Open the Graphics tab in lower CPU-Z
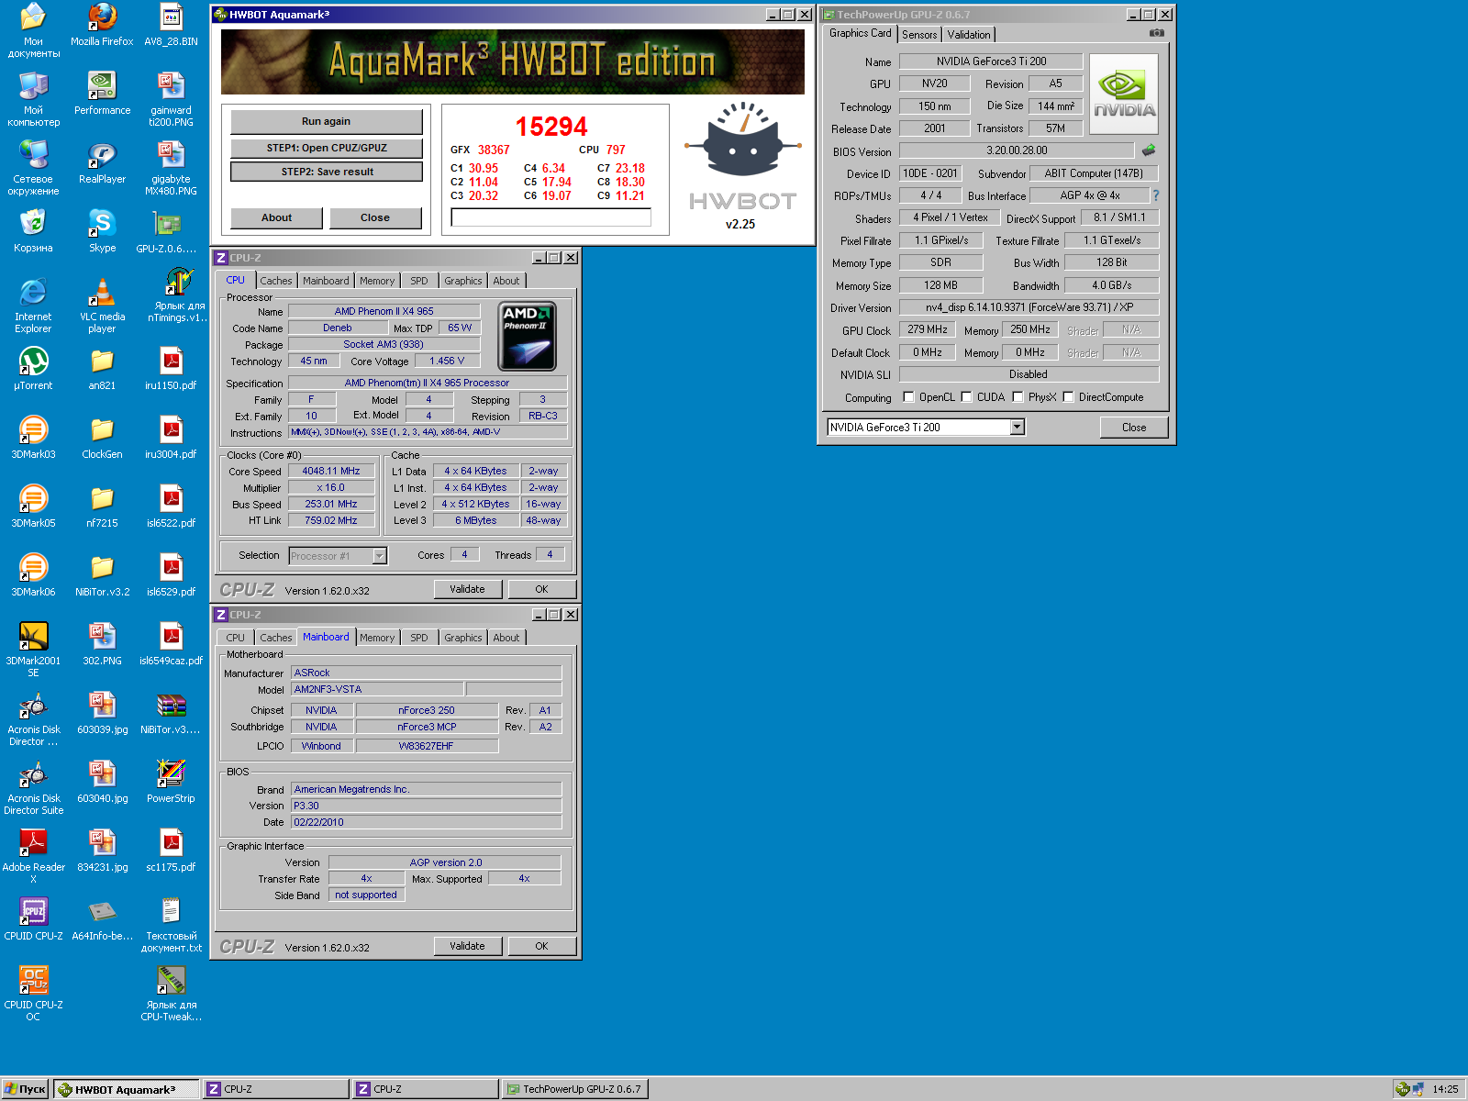This screenshot has height=1101, width=1468. pos(462,638)
